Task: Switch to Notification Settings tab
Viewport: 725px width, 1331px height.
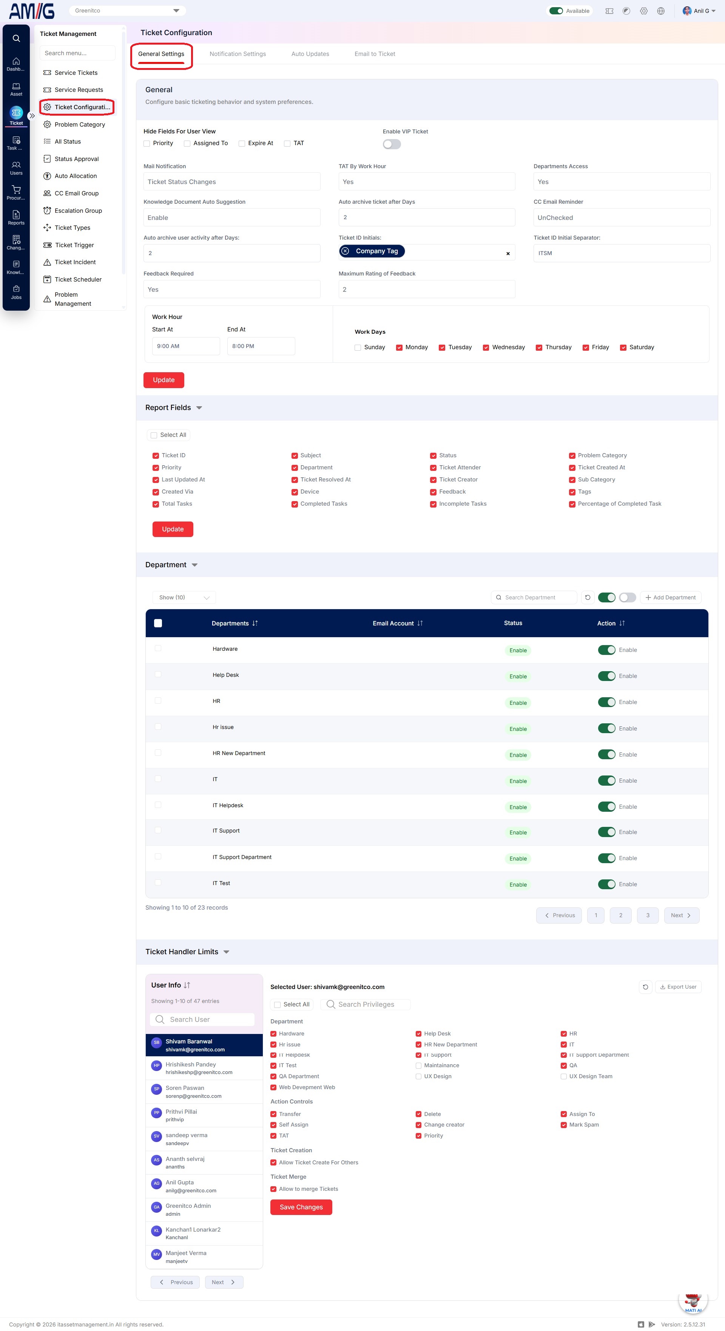Action: 238,54
